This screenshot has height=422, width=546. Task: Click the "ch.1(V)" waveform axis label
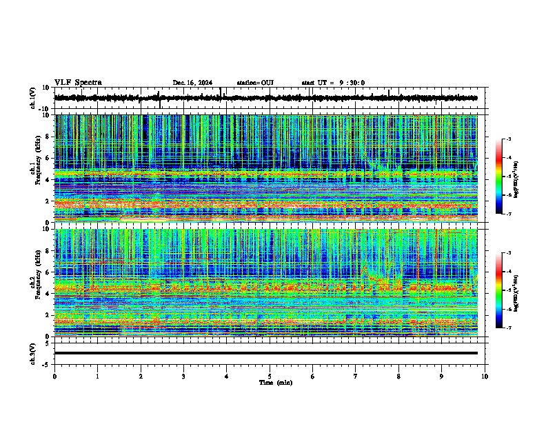click(33, 98)
